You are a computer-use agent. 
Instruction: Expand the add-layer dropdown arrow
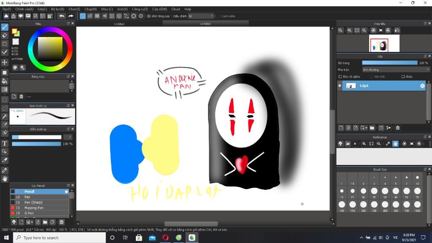pos(366,128)
